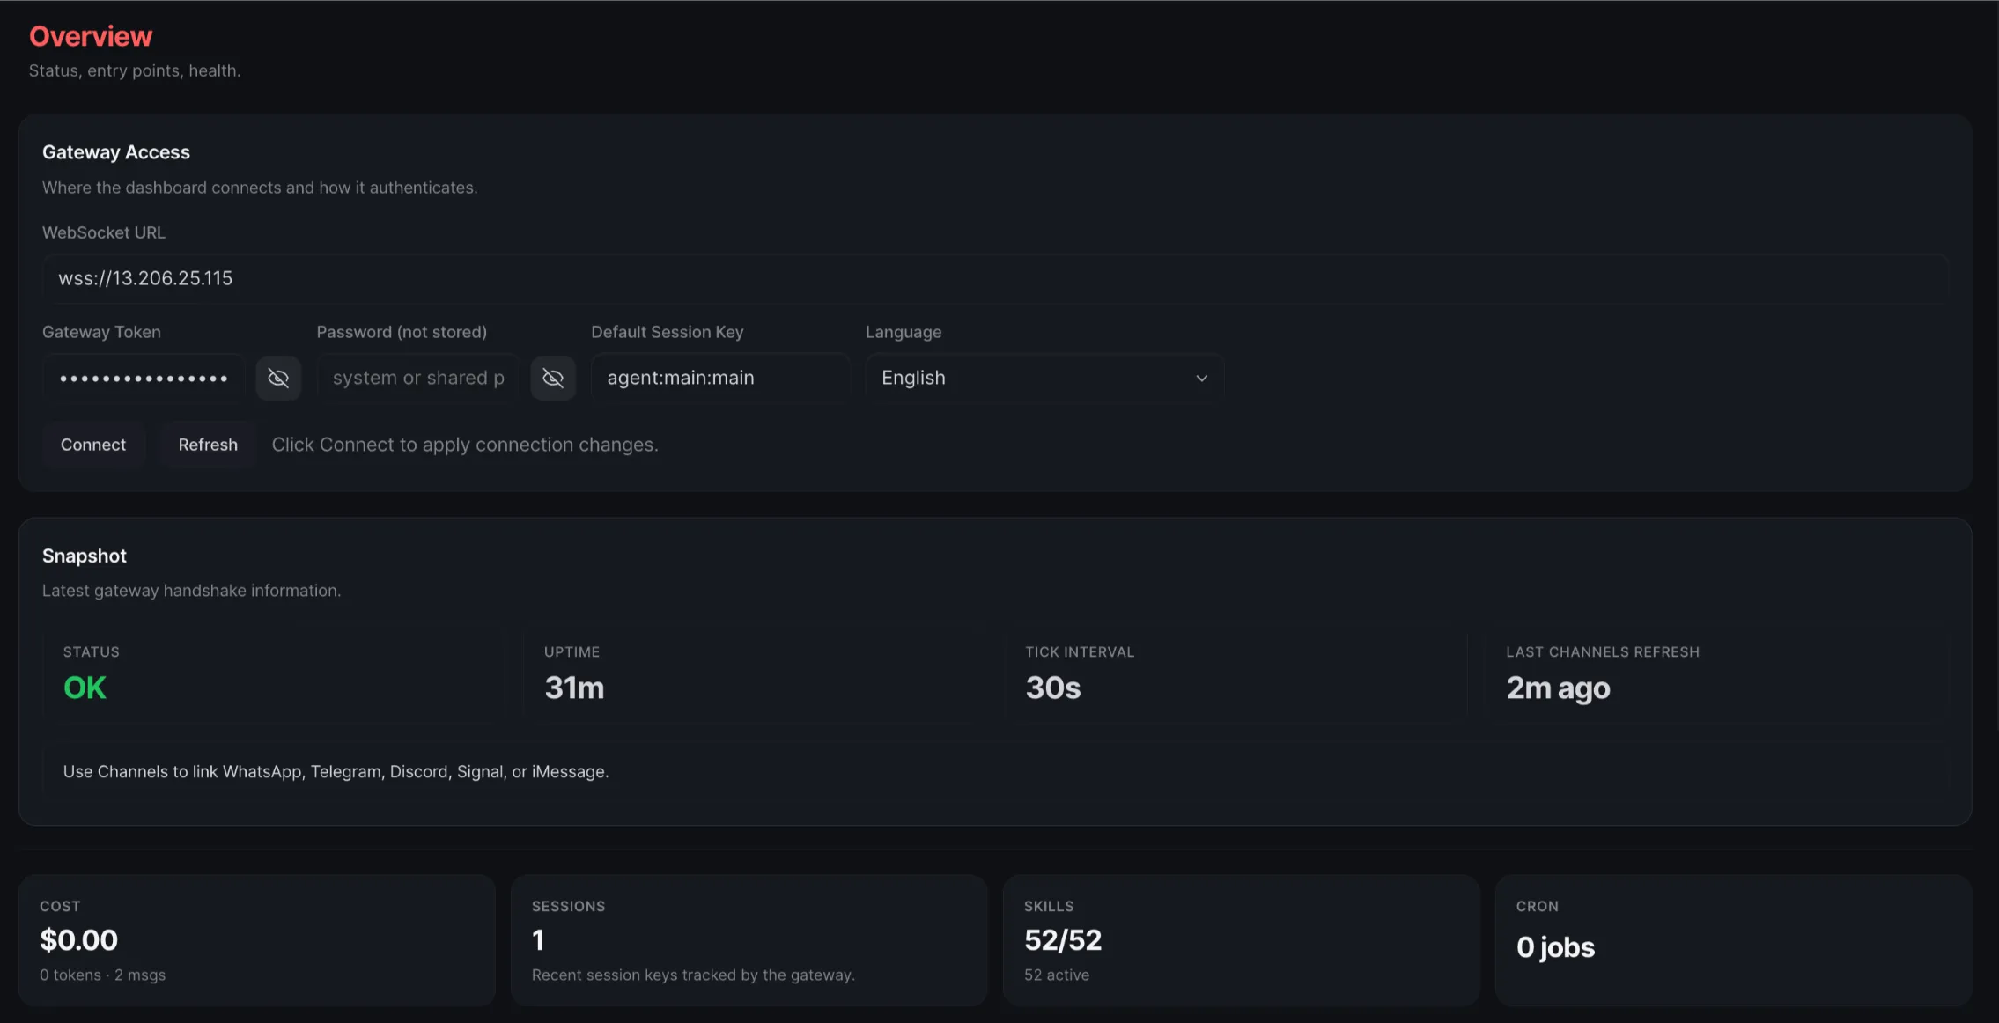
Task: Open the Skills card showing 52/52
Action: point(1241,940)
